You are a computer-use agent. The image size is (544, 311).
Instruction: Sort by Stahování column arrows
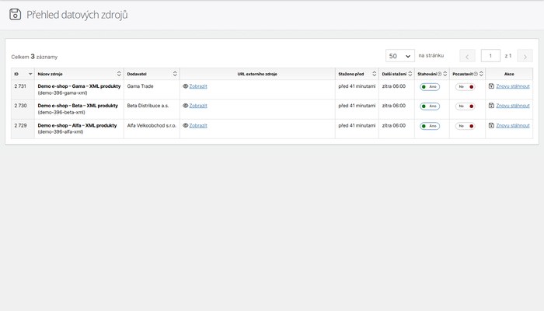coord(445,74)
